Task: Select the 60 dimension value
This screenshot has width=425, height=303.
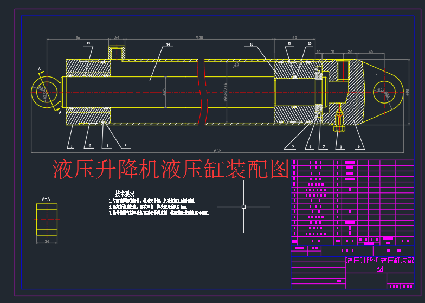Action: click(x=295, y=38)
